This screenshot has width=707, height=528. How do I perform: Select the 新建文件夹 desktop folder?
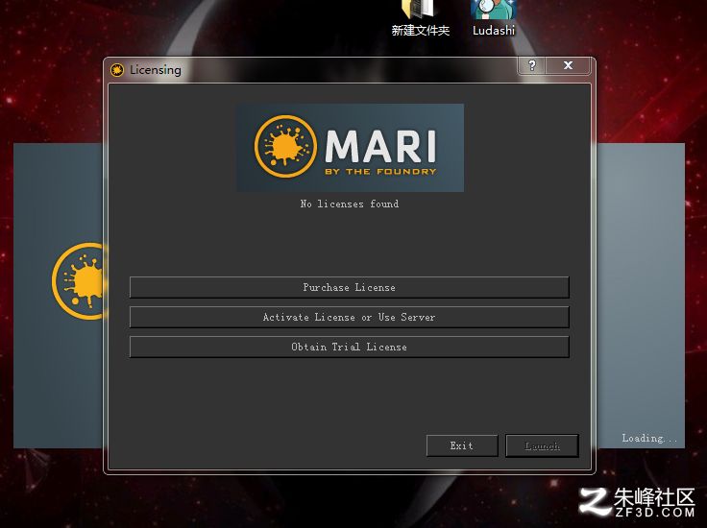tap(420, 18)
